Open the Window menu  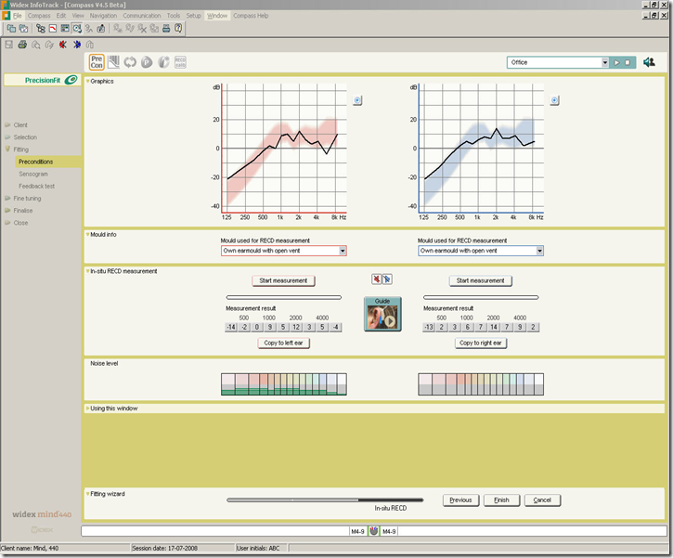click(217, 16)
